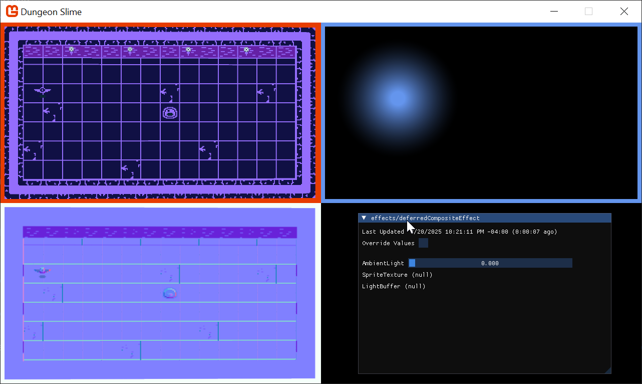Click the slime sprite in the color view
This screenshot has width=642, height=384.
(170, 113)
